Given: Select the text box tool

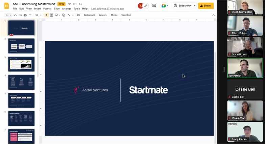Looking at the screenshot, I should [51, 15].
